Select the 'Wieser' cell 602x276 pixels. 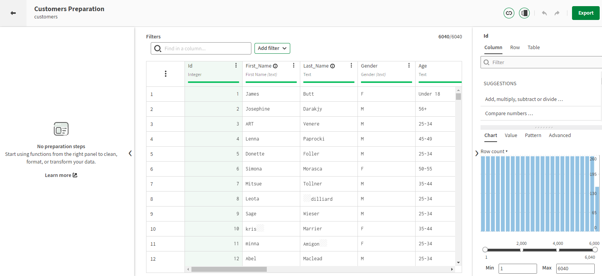329,214
